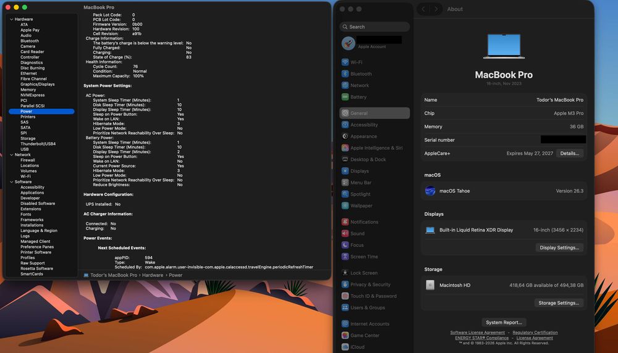Open Software License Agreement link
The width and height of the screenshot is (618, 353).
[477, 333]
